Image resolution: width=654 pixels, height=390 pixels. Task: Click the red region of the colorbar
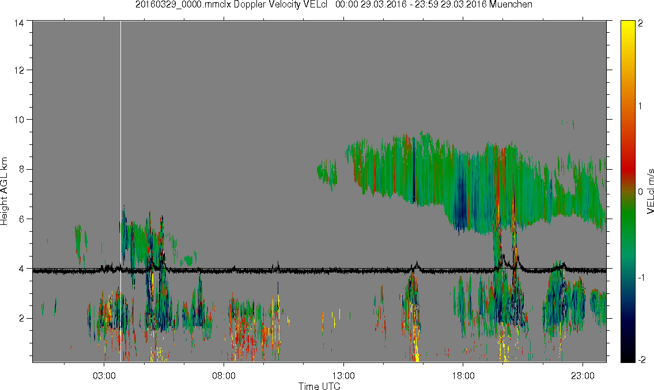point(627,166)
